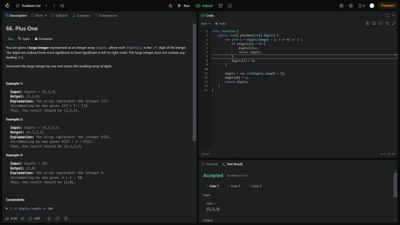Expand the editor with diagonal arrows icon
The image size is (400, 225).
(393, 23)
